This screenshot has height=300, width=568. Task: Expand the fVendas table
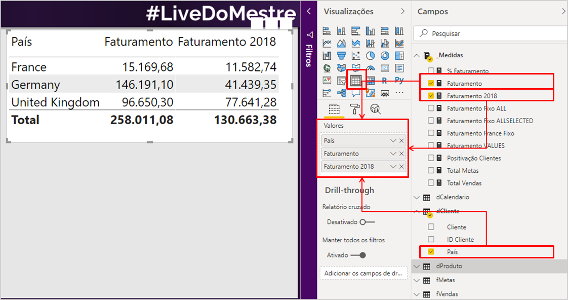417,294
